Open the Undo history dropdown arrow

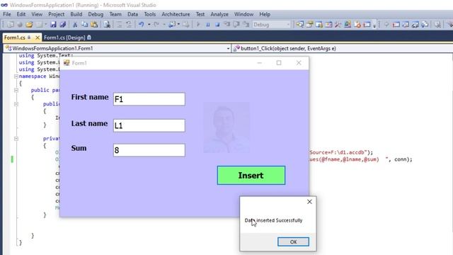tap(149, 25)
